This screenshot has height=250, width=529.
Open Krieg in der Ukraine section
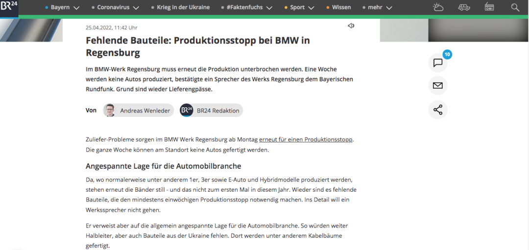point(183,7)
